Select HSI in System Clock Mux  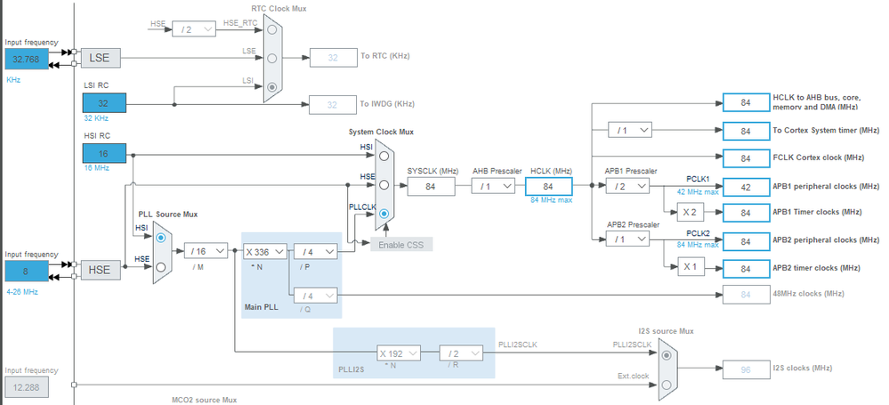click(x=384, y=156)
